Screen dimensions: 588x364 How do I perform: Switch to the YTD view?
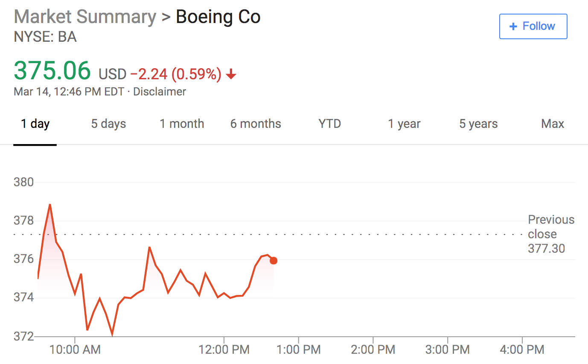tap(329, 124)
